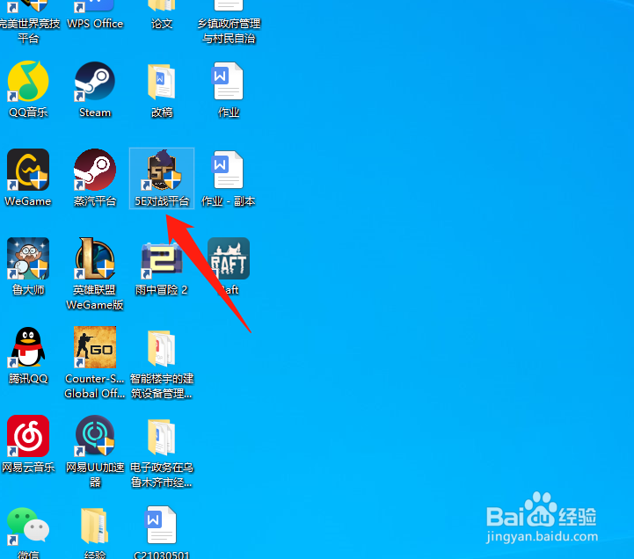This screenshot has height=559, width=634.
Task: Launch the 腾讯QQ penguin shortcut
Action: (x=28, y=347)
